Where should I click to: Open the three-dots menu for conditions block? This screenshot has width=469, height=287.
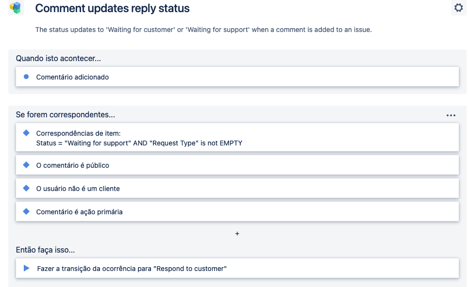tap(451, 115)
